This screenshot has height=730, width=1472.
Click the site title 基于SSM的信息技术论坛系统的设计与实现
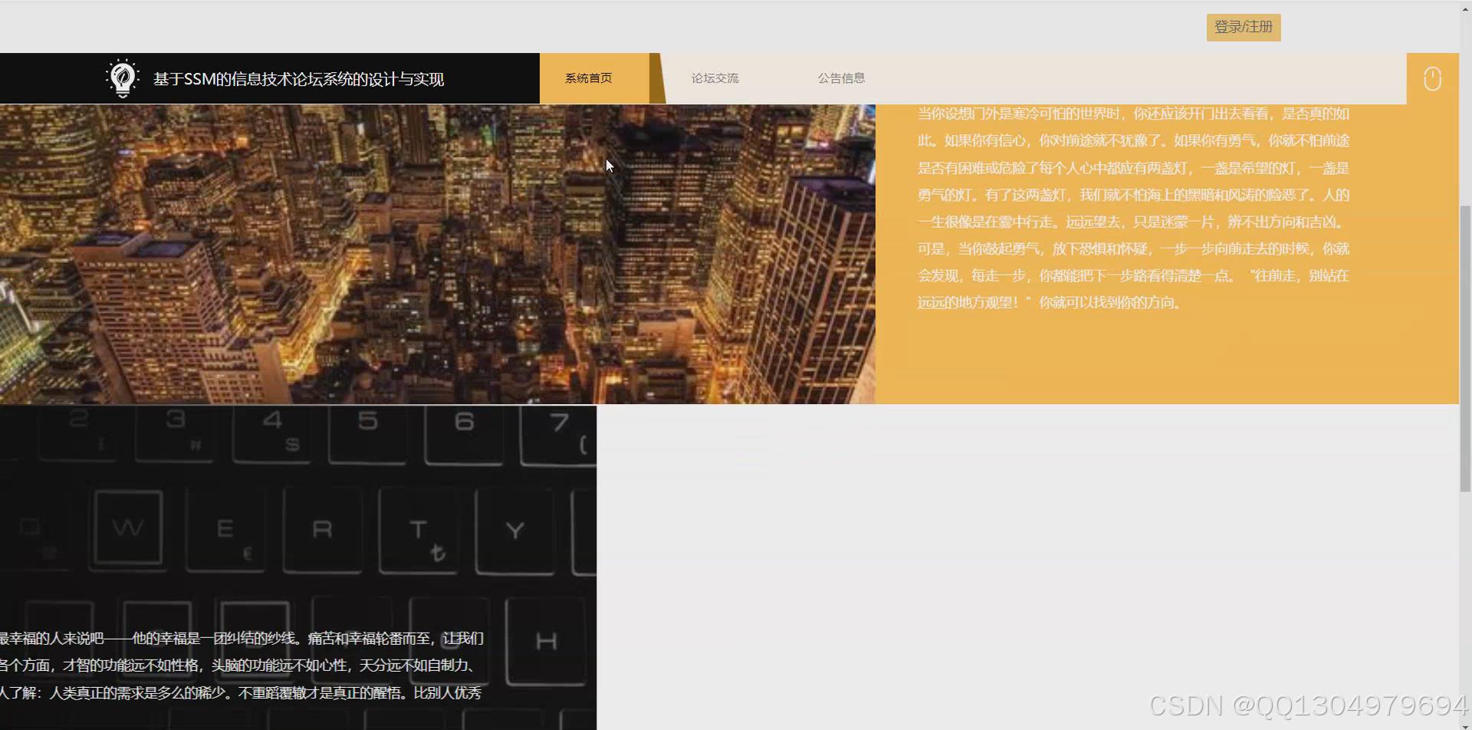[x=298, y=79]
